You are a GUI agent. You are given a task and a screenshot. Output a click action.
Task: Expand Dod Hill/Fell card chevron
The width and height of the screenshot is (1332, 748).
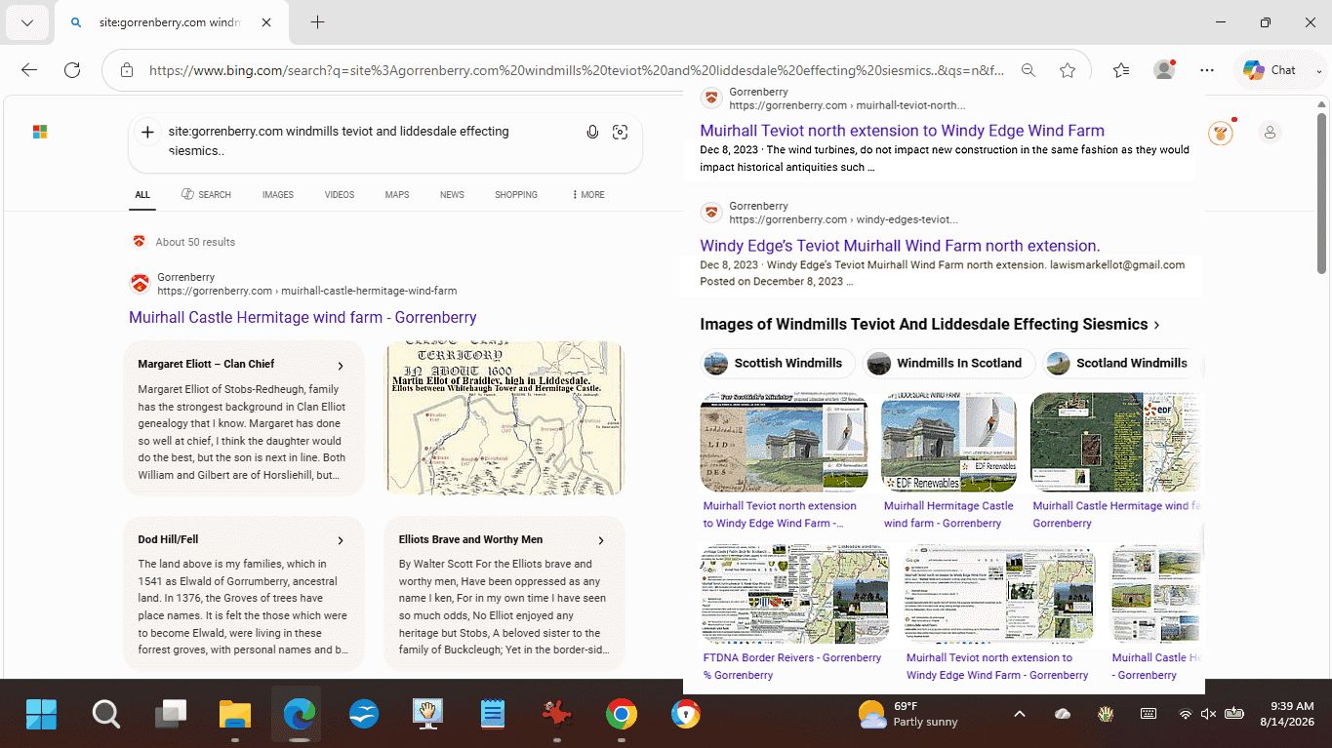tap(341, 540)
